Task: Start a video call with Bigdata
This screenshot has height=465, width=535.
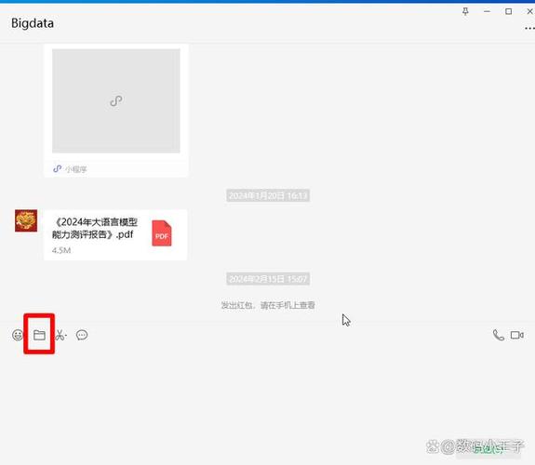Action: (x=517, y=335)
